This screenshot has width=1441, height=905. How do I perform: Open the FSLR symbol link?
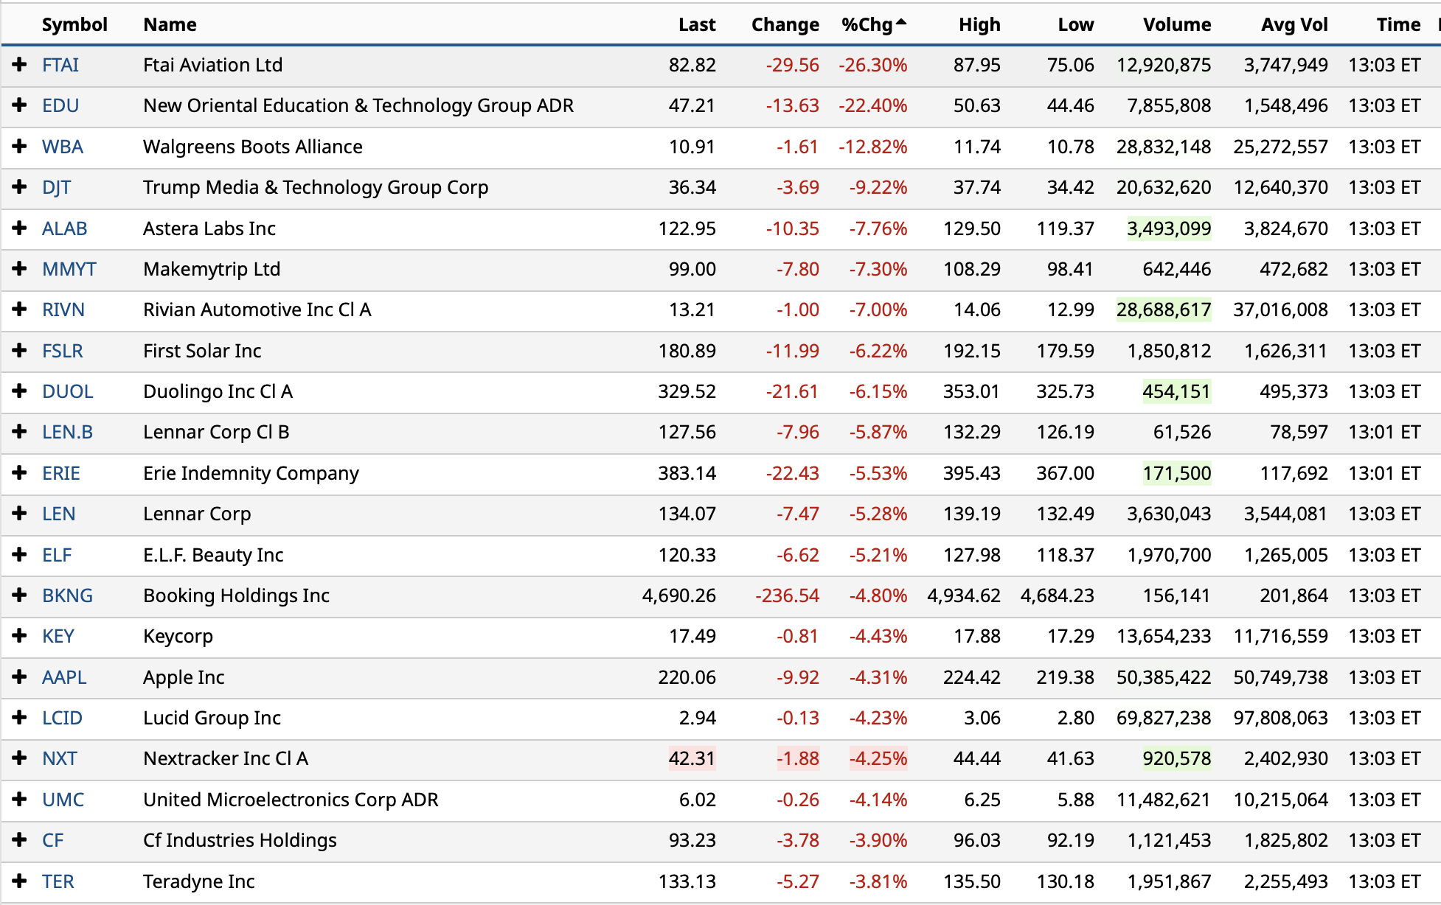coord(62,351)
